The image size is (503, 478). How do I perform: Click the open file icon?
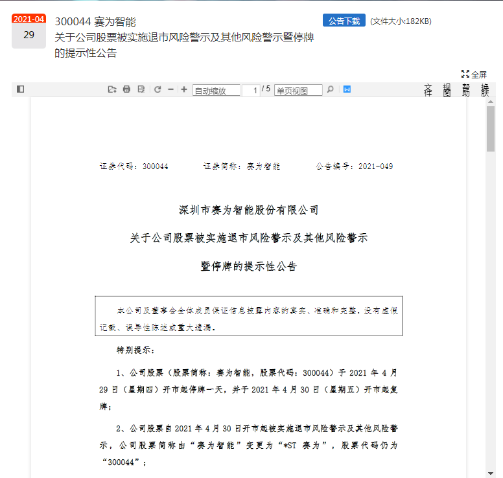click(x=112, y=89)
